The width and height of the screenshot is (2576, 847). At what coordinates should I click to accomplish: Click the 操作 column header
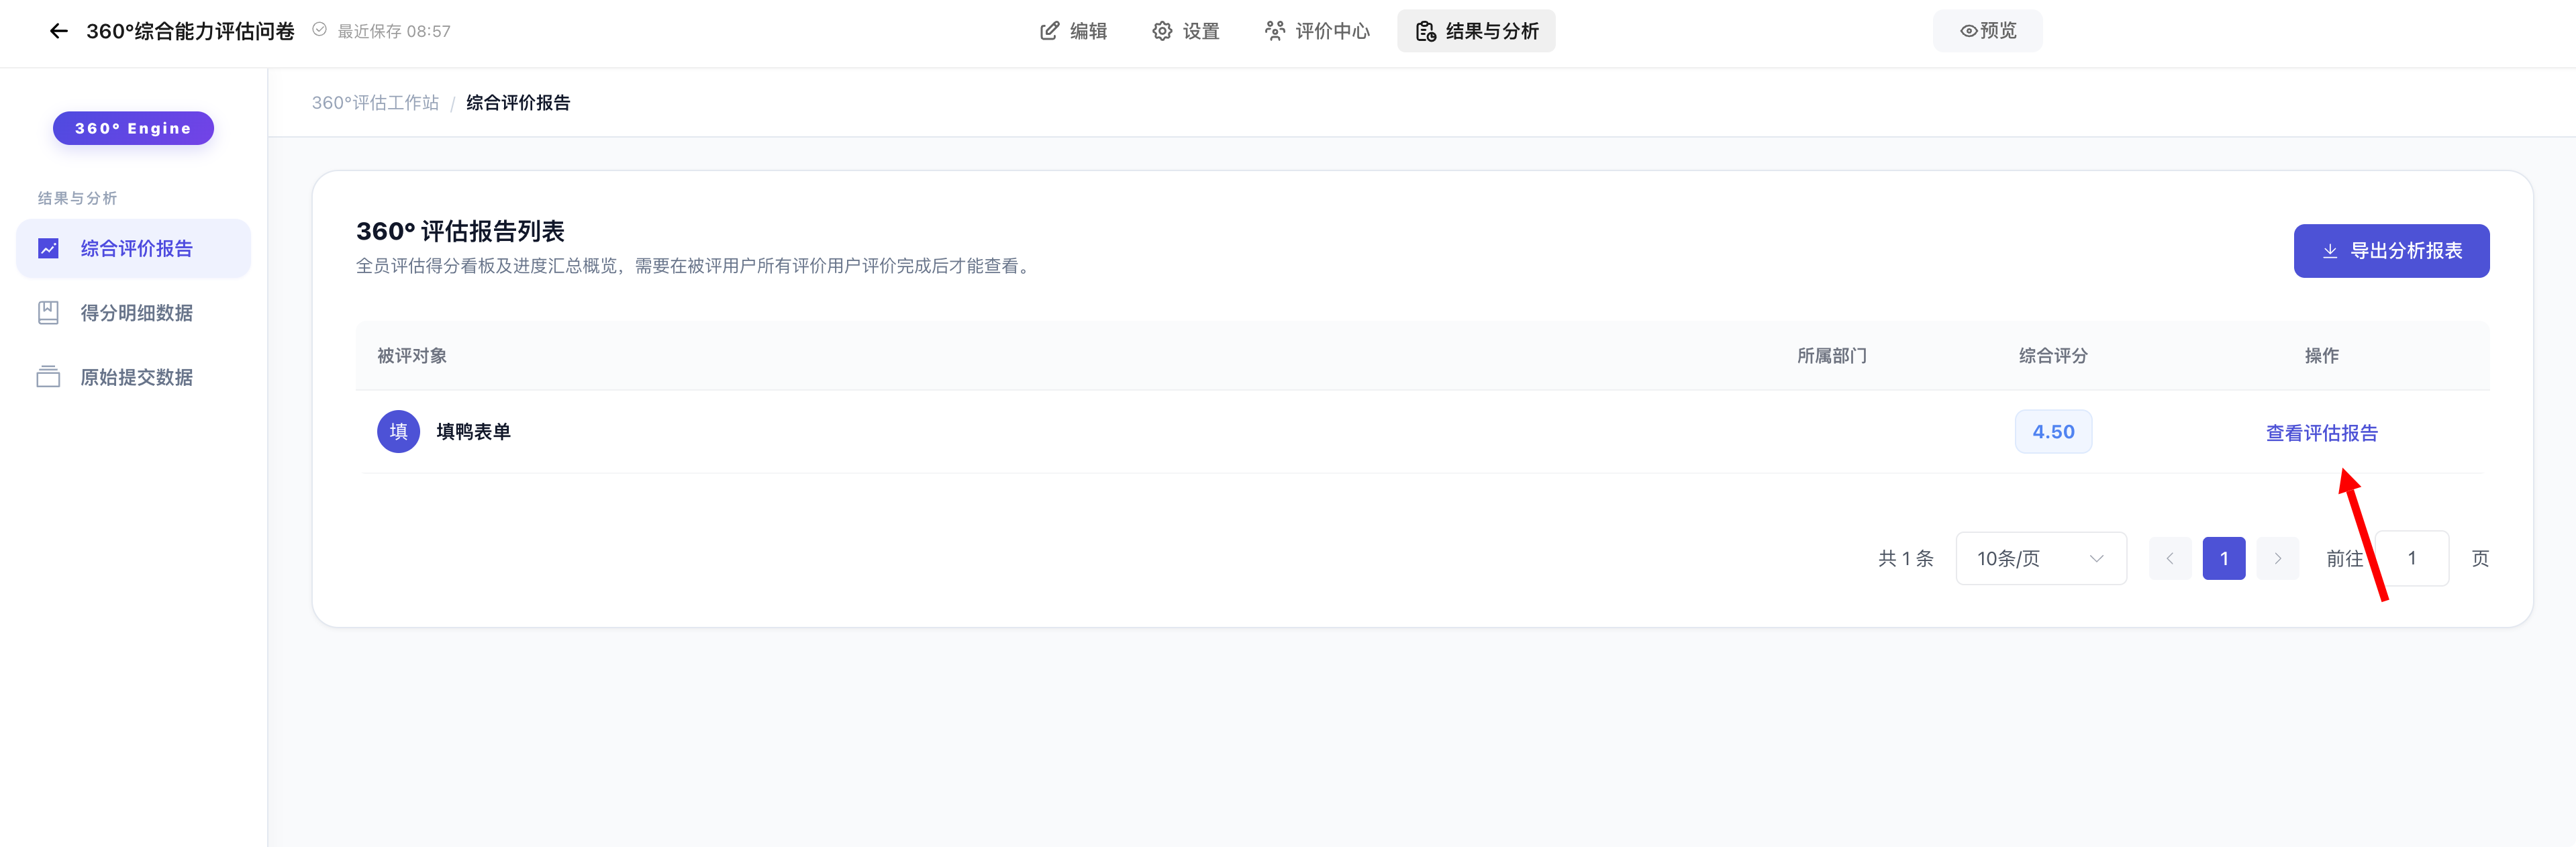pos(2321,355)
